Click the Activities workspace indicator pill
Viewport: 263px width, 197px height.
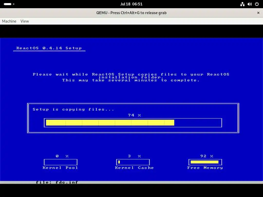click(x=9, y=4)
